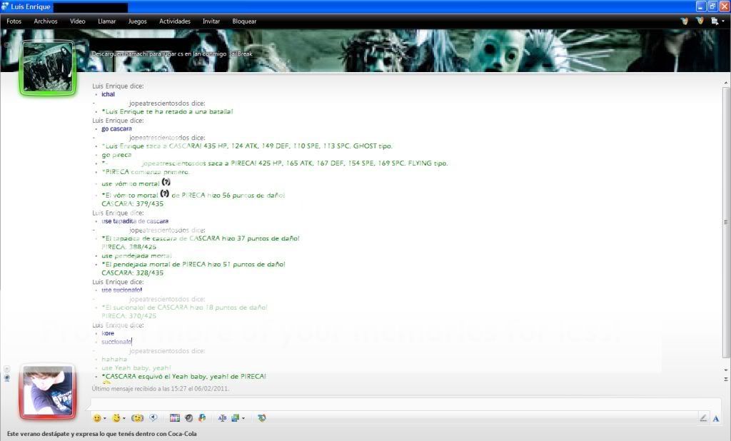Expand the background chooser dropdown arrow
Viewport: 731px width, 441px height.
pyautogui.click(x=243, y=419)
